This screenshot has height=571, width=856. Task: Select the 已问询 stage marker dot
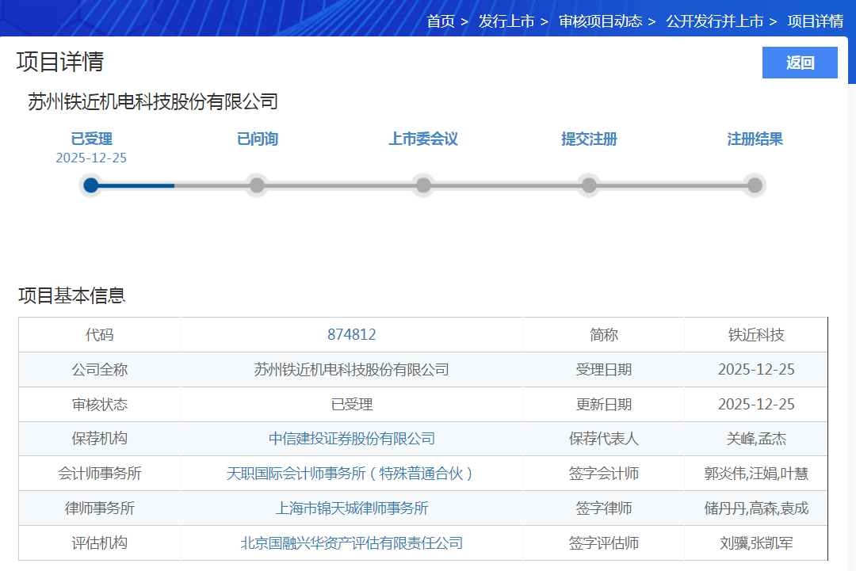[257, 185]
